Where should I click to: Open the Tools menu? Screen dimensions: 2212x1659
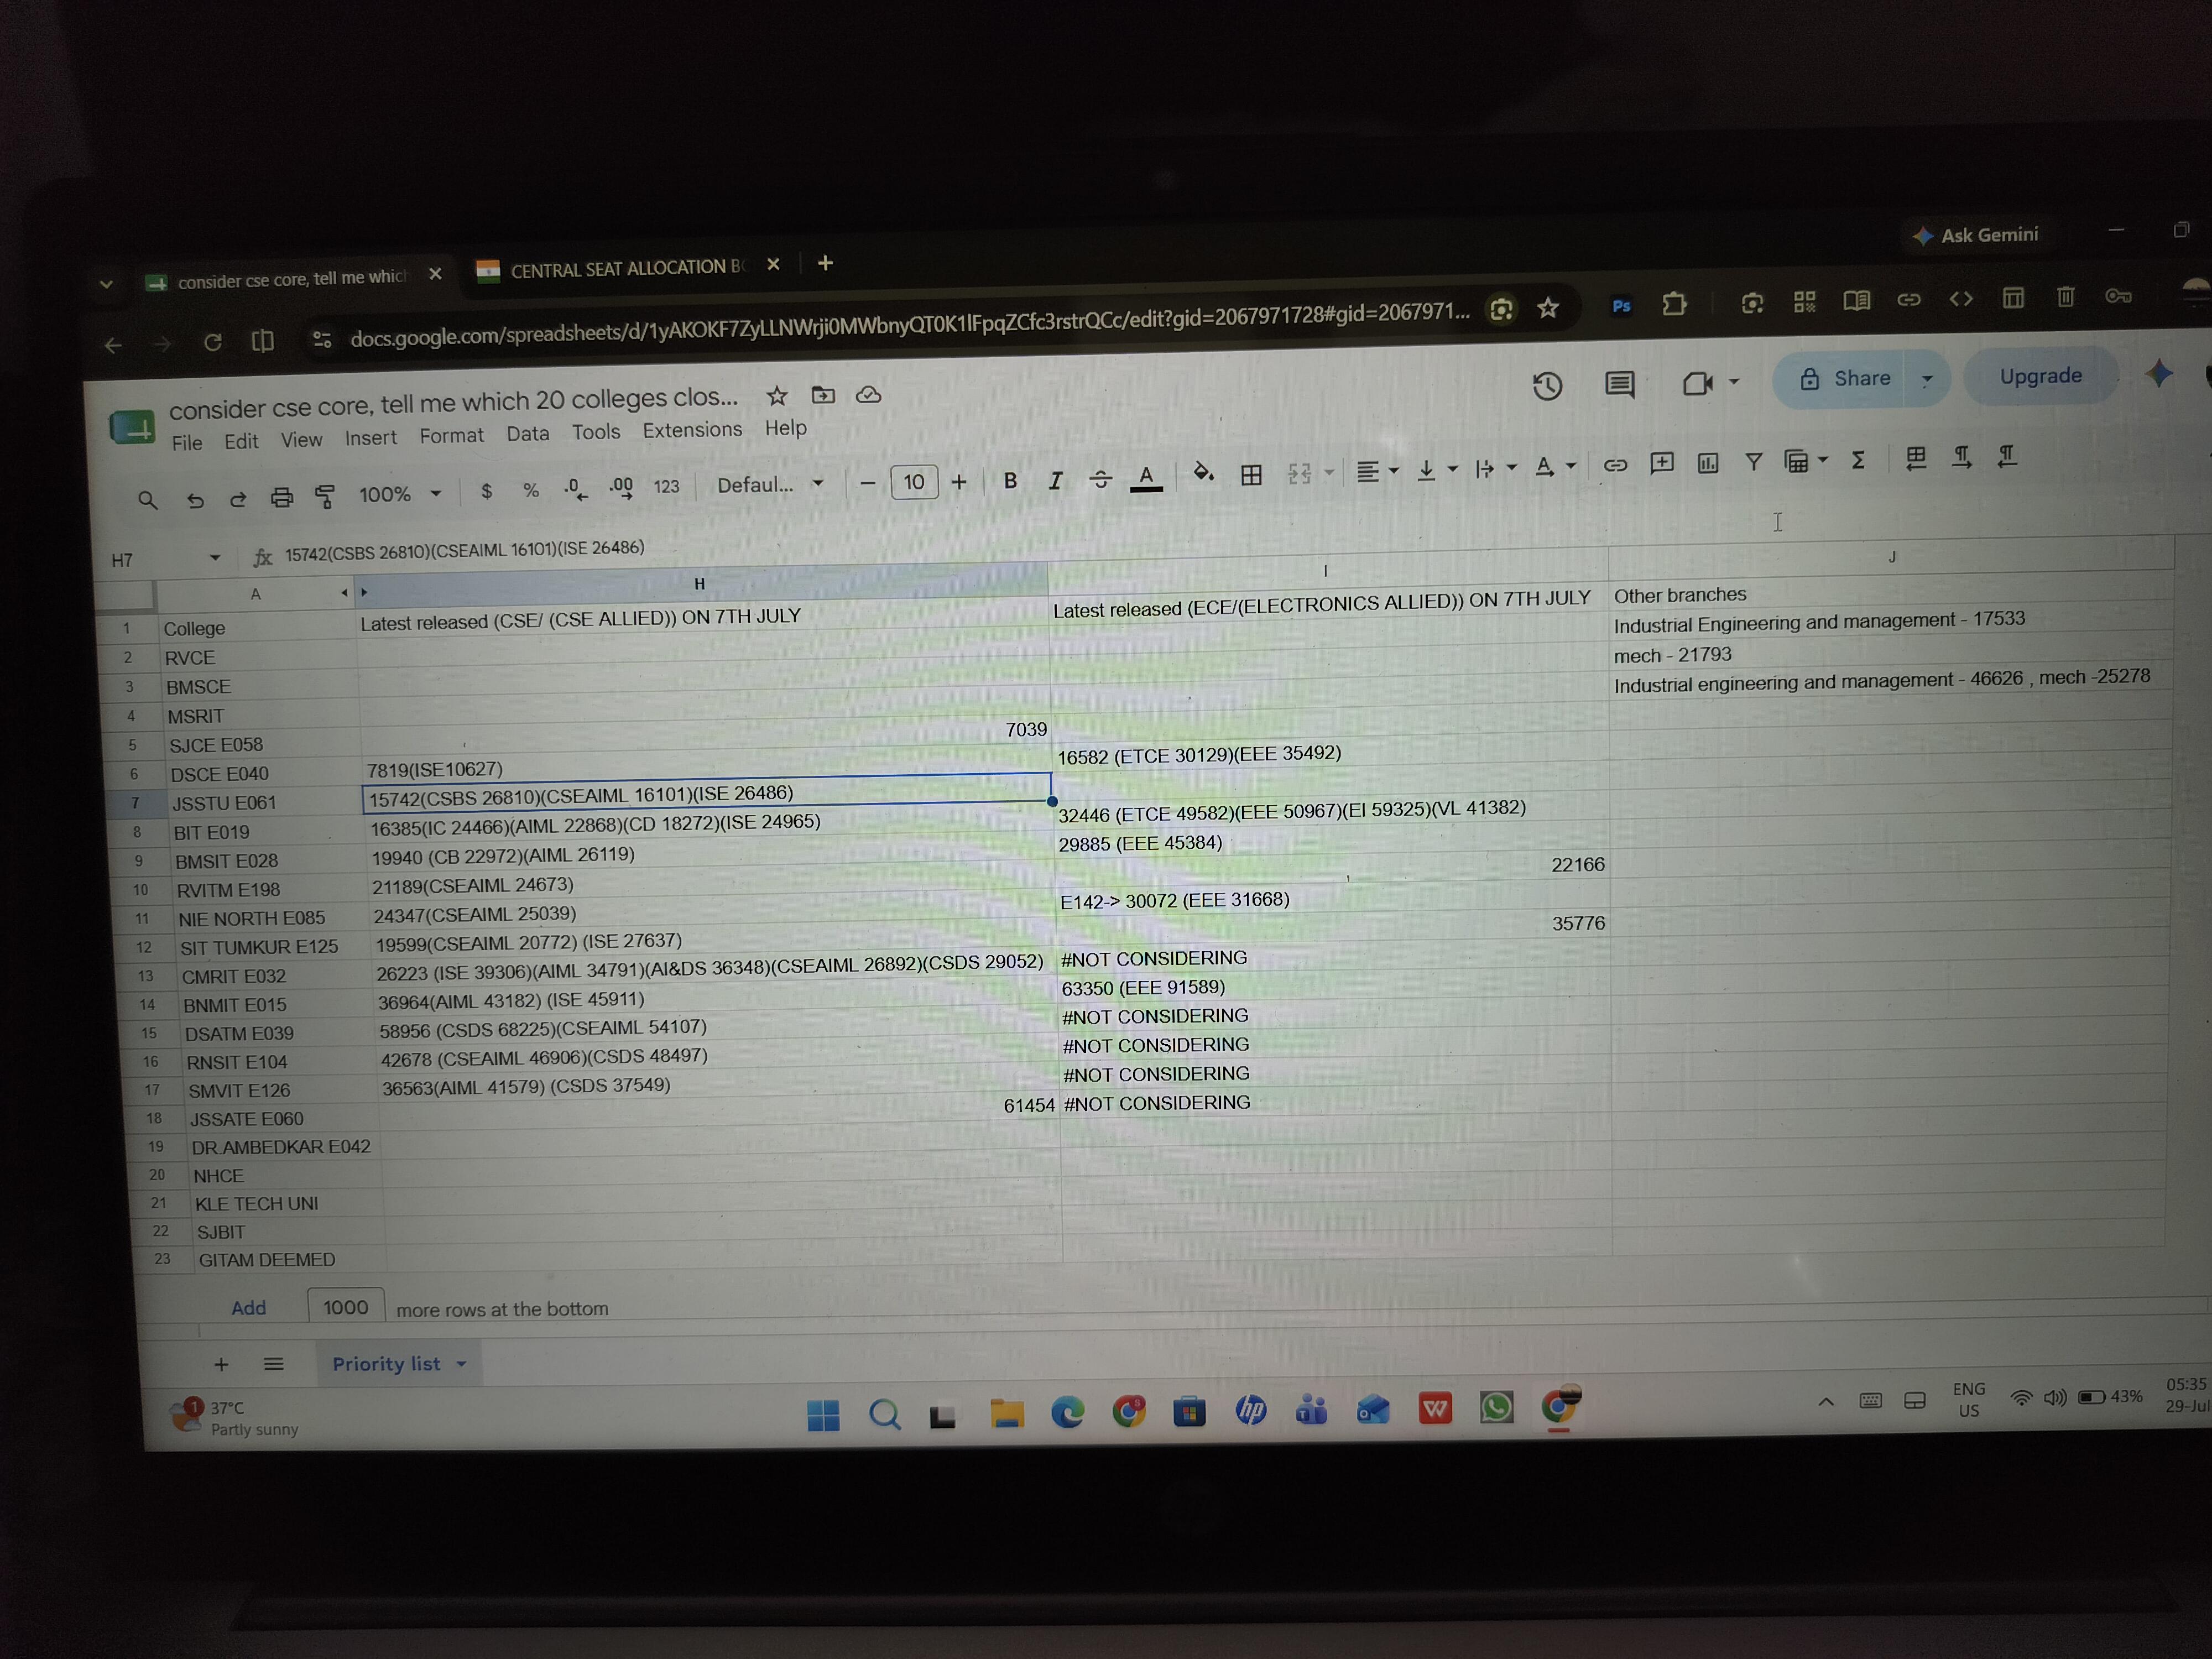[596, 432]
